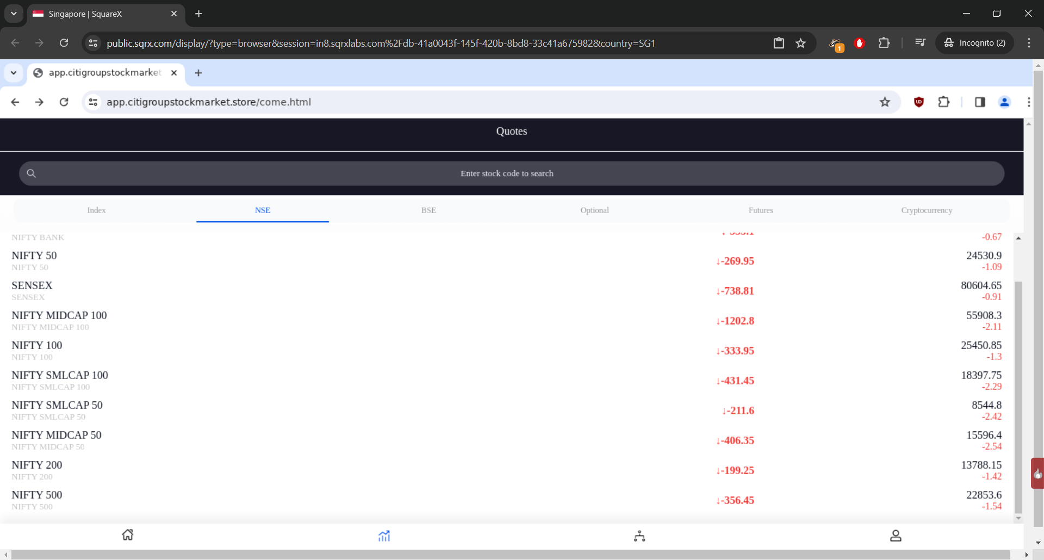1044x560 pixels.
Task: Select the Futures tab
Action: tap(760, 210)
